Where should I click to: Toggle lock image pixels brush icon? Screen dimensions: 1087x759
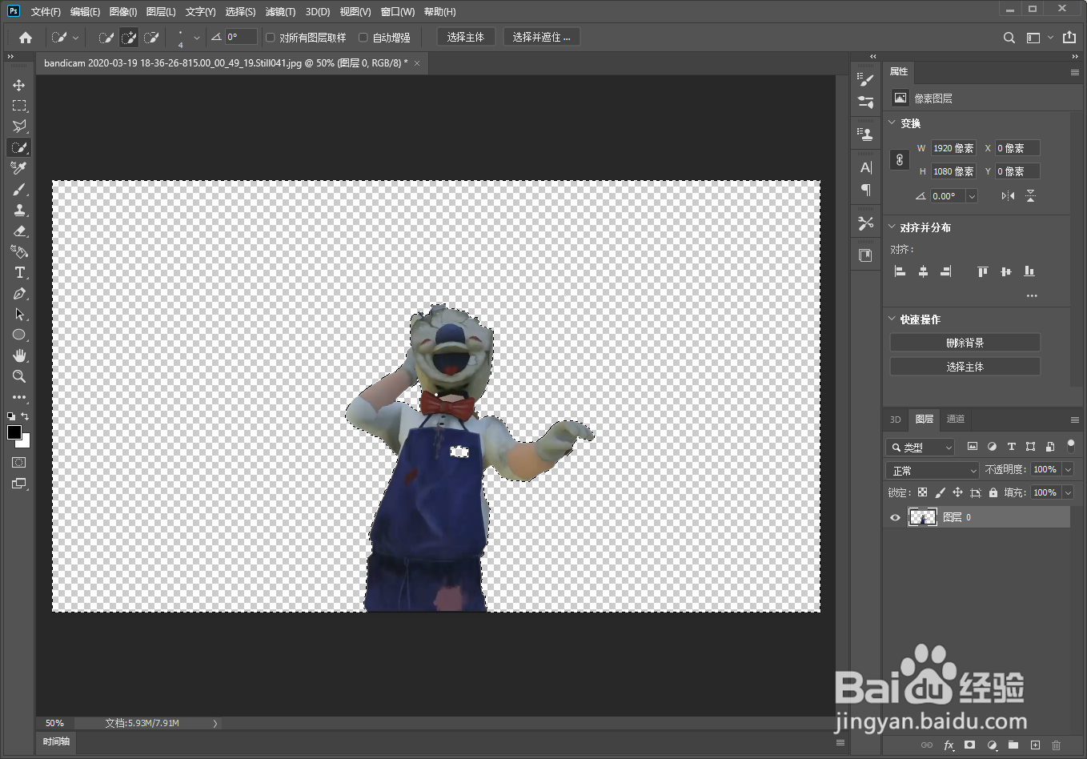coord(940,493)
